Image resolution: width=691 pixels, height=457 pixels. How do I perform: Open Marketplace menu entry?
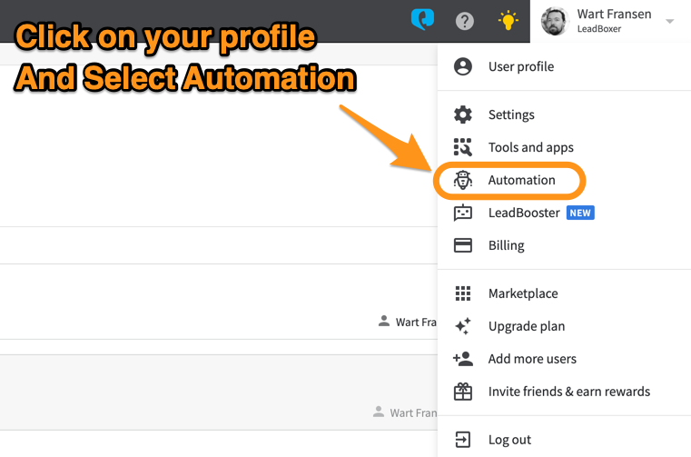[523, 293]
